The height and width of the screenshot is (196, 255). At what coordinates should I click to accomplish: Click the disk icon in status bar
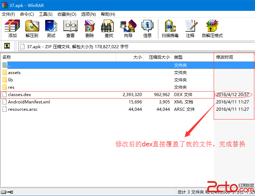pos(3,192)
